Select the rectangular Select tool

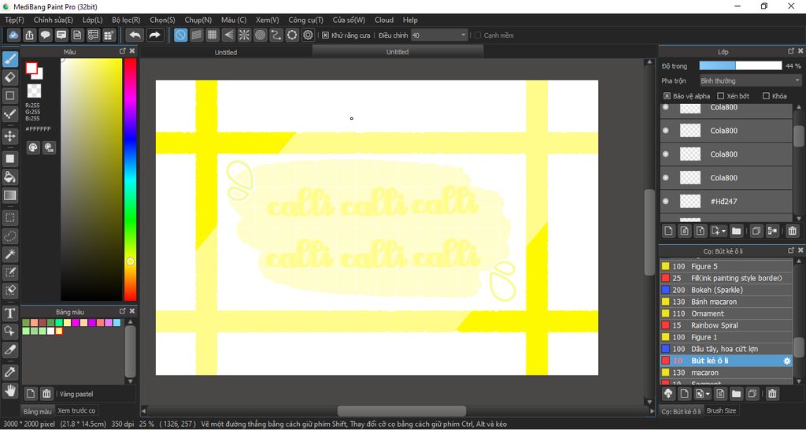pyautogui.click(x=10, y=217)
